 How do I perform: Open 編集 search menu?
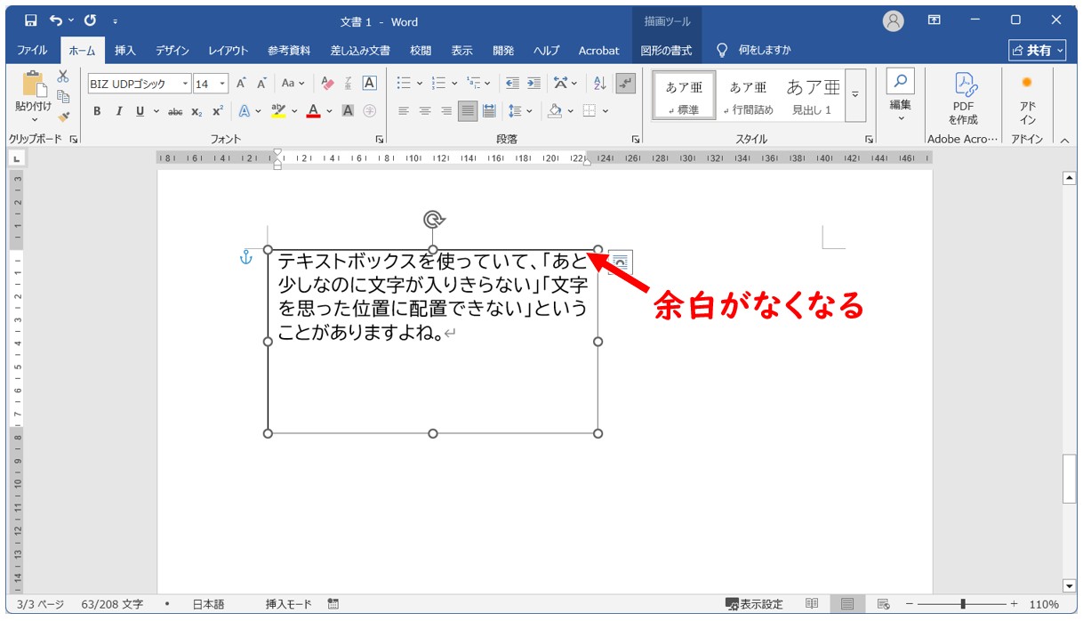(901, 96)
